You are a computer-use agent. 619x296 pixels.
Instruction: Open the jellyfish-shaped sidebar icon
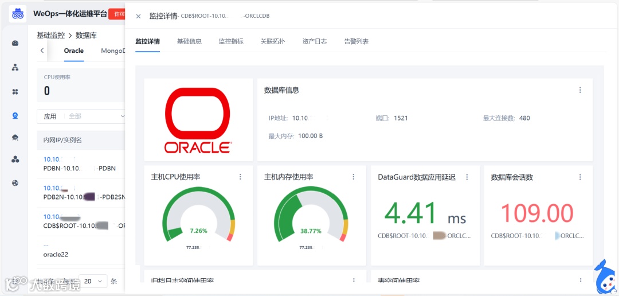pyautogui.click(x=15, y=138)
